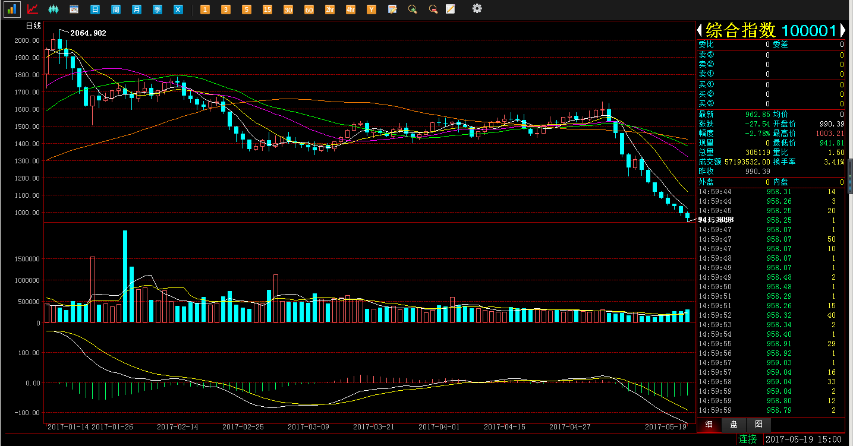Select the 14:59:58 tick at 959.04 volume 33
Screen dimensions: 853x446
pyautogui.click(x=771, y=382)
